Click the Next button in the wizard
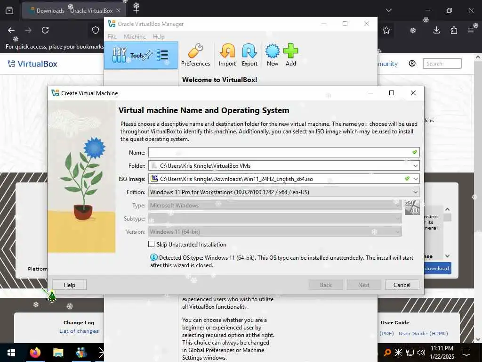Viewport: 482px width, 362px height. coord(364,285)
